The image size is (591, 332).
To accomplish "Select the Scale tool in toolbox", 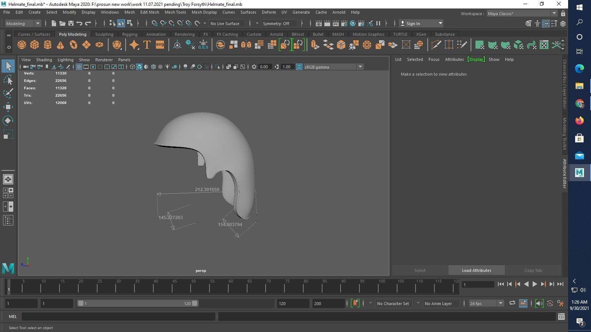I will 8,134.
